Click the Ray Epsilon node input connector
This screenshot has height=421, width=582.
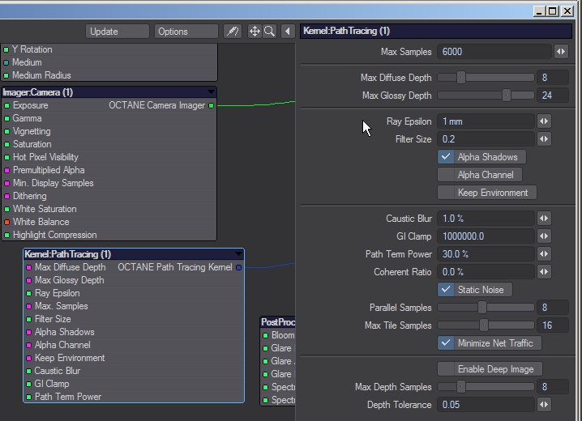(29, 293)
